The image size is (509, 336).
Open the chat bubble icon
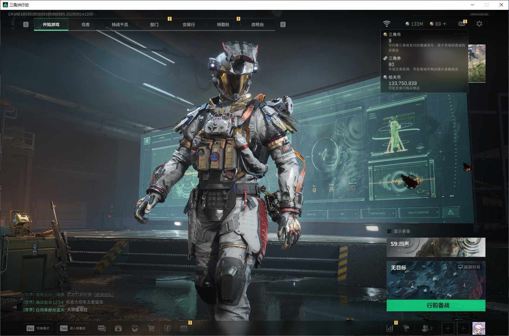[x=102, y=328]
